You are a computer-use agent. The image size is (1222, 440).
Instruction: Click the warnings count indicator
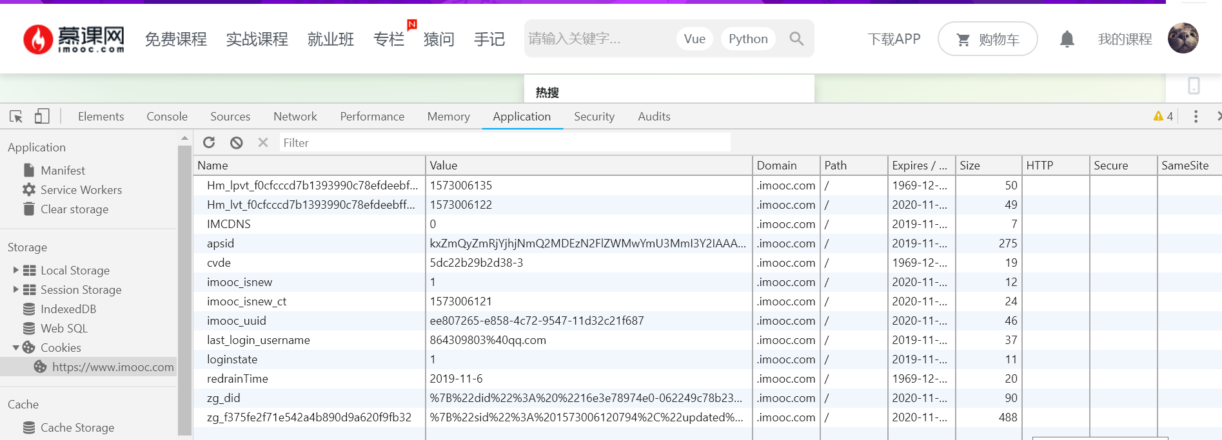click(1163, 117)
